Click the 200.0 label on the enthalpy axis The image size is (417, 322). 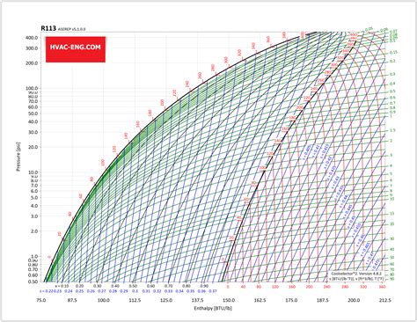coord(354,300)
